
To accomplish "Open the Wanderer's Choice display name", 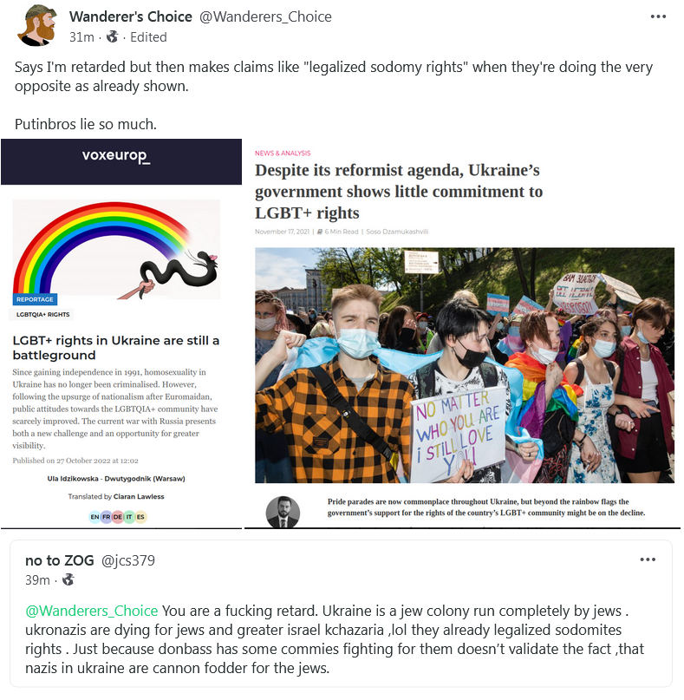I will [131, 17].
